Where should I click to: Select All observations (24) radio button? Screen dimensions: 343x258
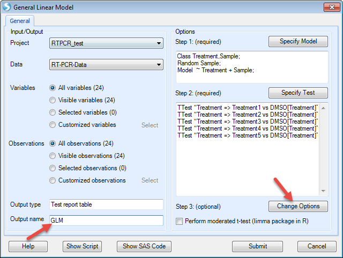53,143
